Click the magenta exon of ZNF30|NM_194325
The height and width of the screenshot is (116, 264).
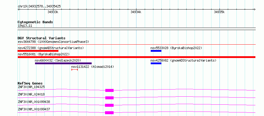[109, 90]
